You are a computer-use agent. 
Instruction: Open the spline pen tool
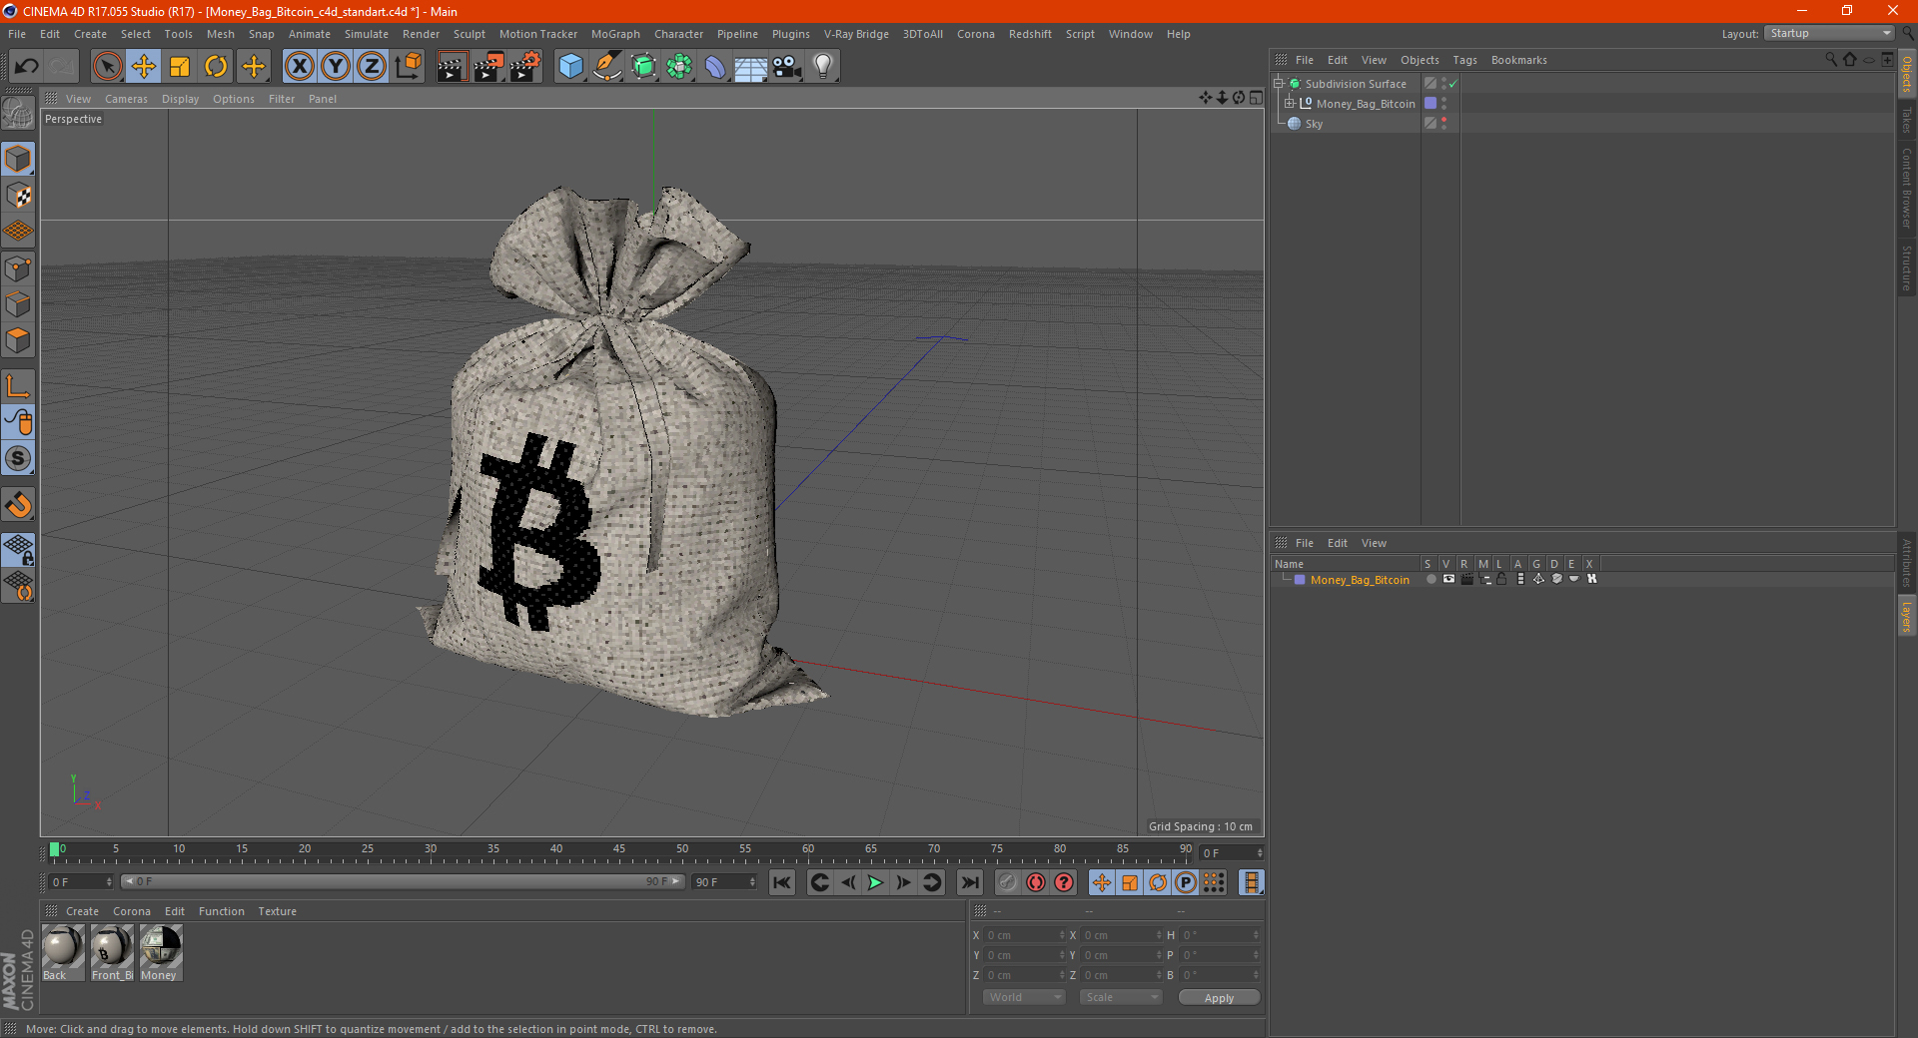click(606, 67)
